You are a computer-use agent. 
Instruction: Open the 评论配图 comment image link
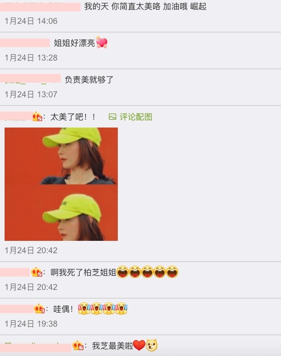130,117
